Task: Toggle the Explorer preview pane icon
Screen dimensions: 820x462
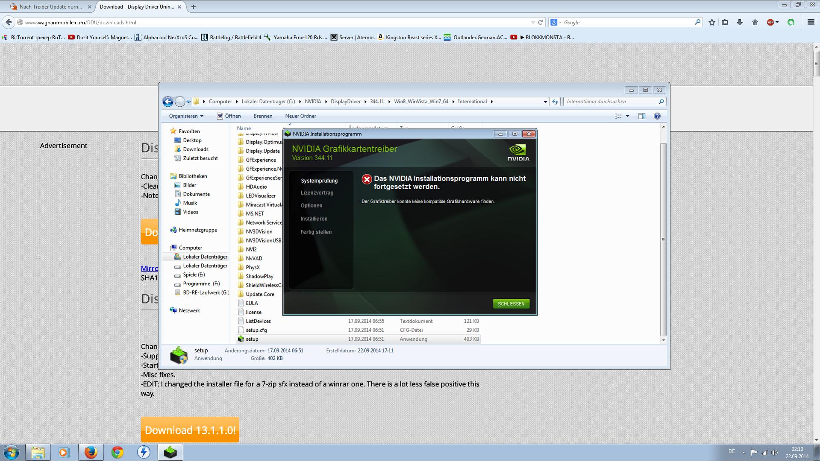Action: tap(642, 116)
